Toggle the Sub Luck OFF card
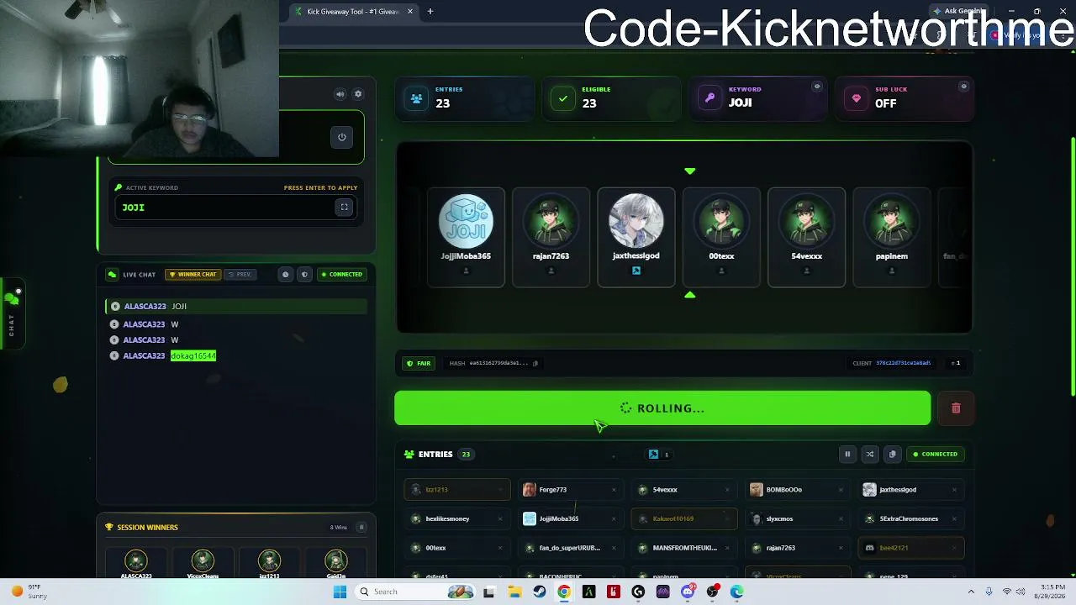 pos(905,98)
